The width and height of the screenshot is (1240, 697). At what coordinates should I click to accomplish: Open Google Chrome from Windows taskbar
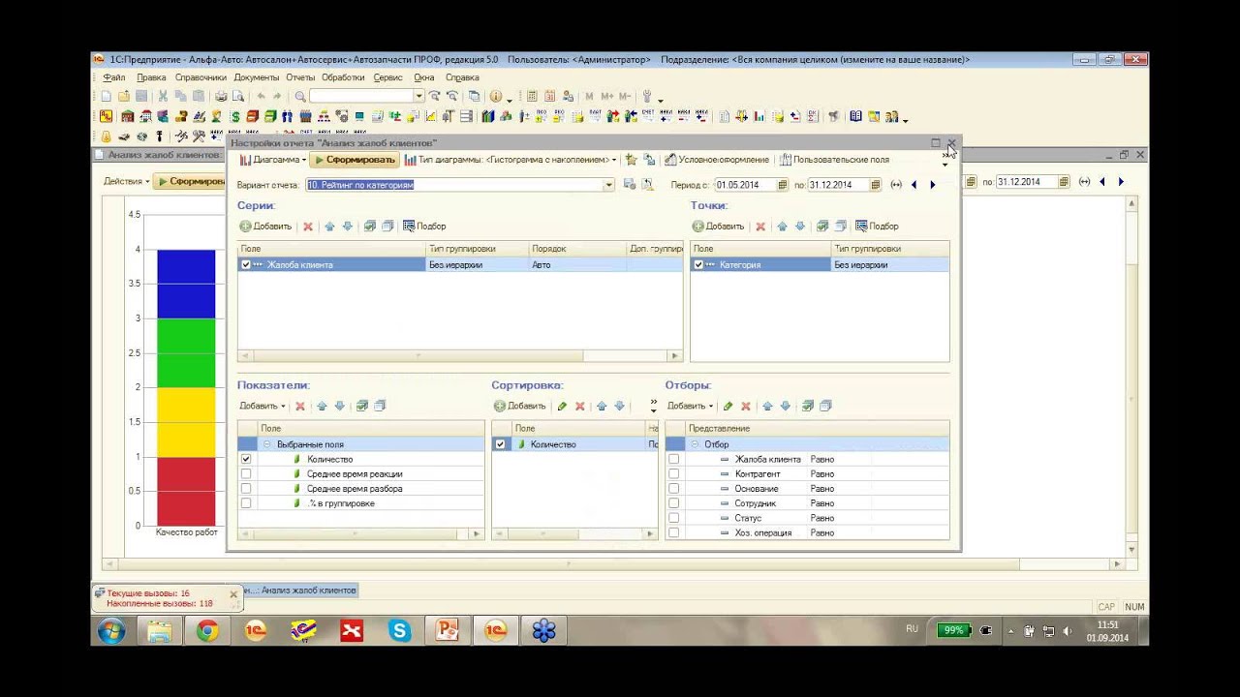pos(207,631)
